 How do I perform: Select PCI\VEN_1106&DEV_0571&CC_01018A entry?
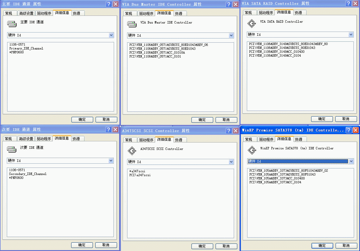coord(157,52)
